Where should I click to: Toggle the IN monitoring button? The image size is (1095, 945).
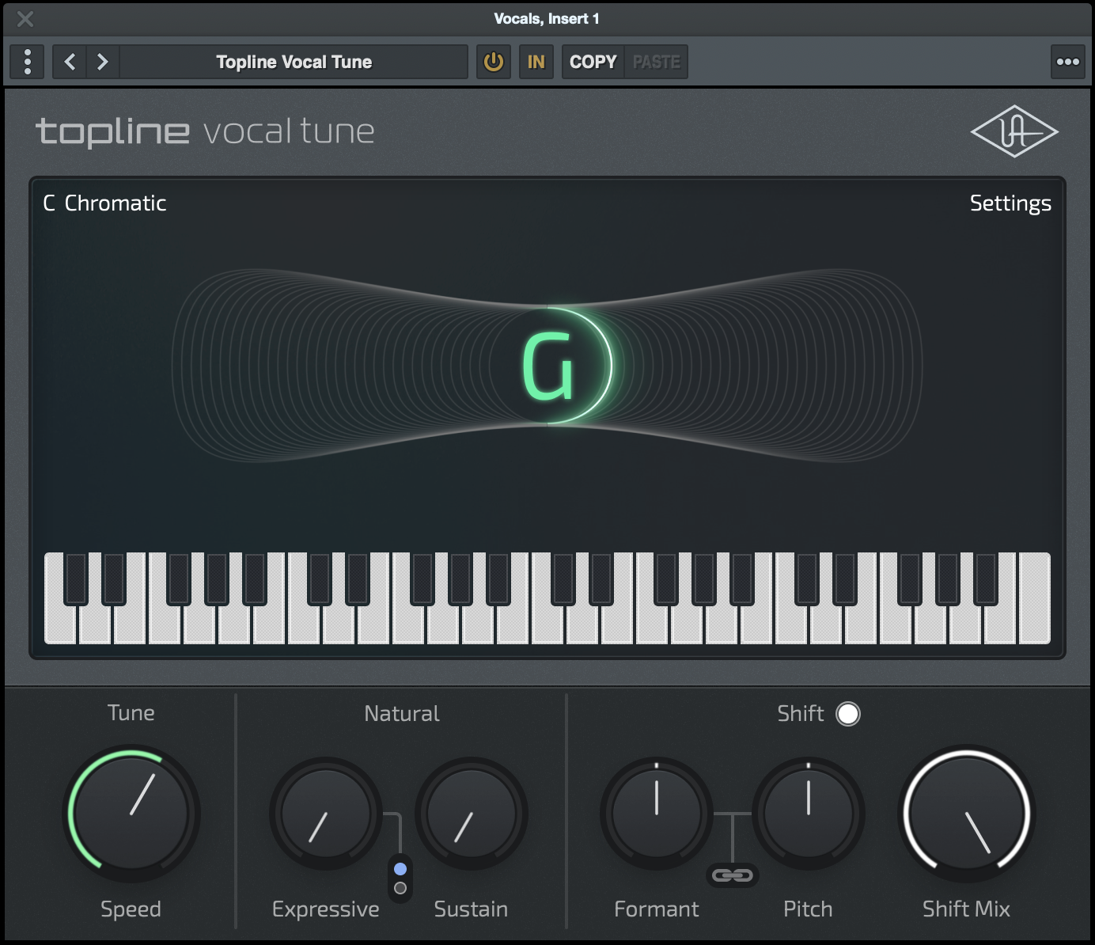click(x=536, y=62)
